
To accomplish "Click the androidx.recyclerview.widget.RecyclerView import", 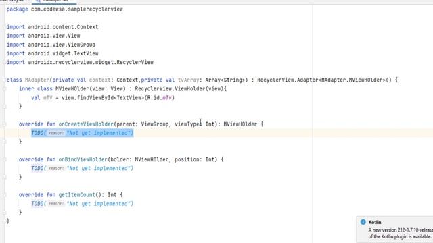I will tap(91, 62).
